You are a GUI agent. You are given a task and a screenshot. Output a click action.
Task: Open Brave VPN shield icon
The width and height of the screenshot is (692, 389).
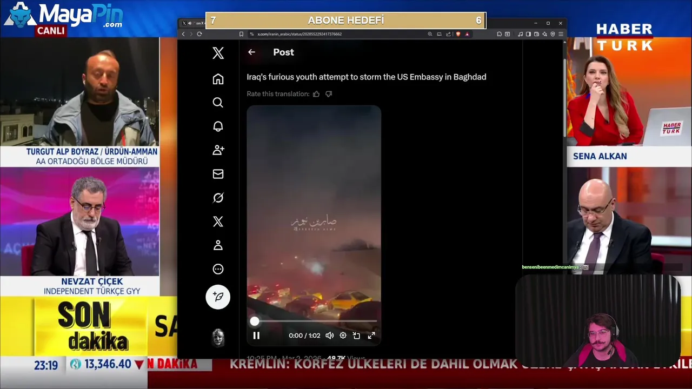pos(553,34)
